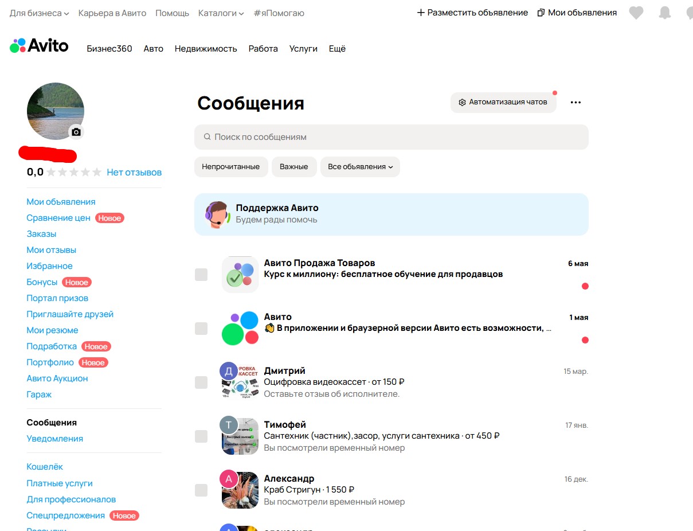The image size is (693, 531).
Task: Open Подработка in sidebar
Action: click(52, 346)
